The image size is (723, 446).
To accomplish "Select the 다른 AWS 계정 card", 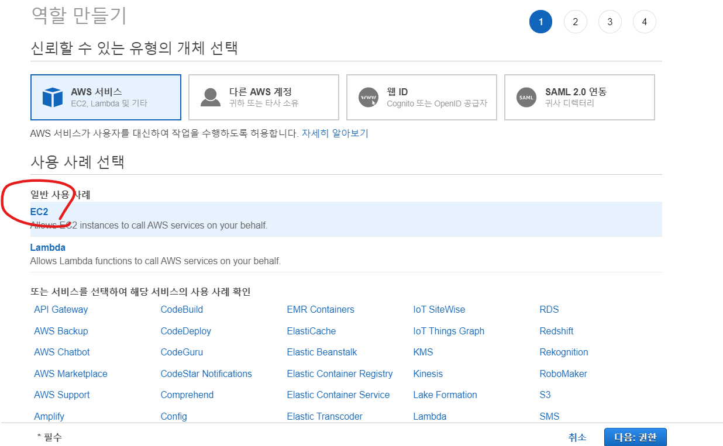I will click(264, 97).
